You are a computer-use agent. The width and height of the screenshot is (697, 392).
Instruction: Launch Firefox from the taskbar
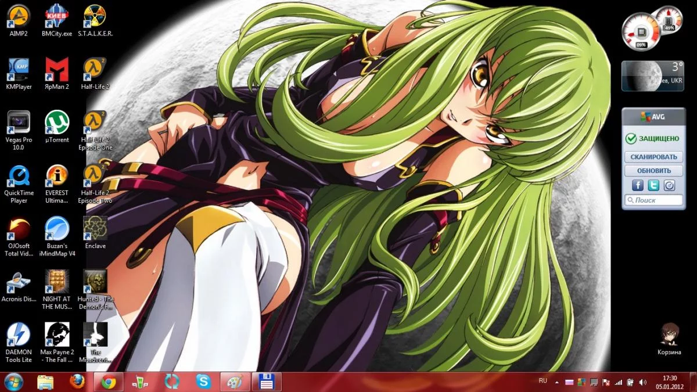tap(77, 382)
